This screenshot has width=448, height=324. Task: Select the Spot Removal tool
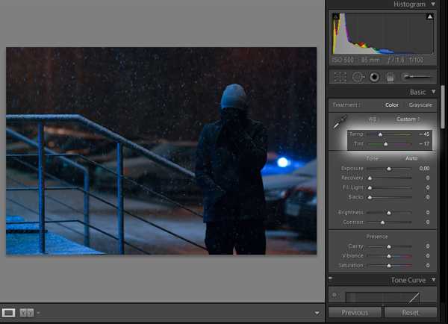coord(358,77)
